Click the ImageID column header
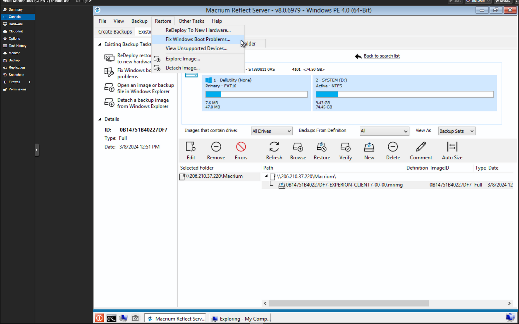Screen dimensions: 519x324 click(x=440, y=168)
